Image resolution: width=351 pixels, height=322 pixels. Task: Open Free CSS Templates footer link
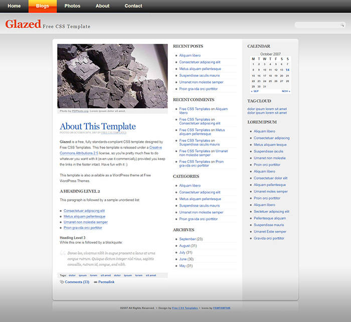click(x=185, y=308)
